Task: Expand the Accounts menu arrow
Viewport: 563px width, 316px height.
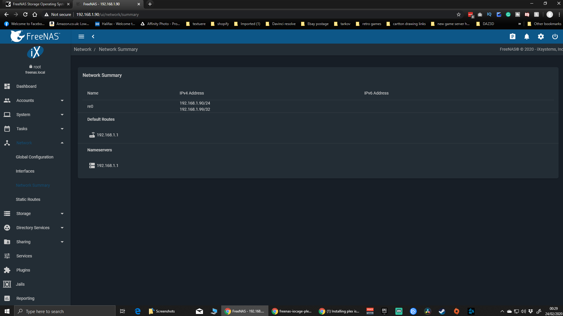Action: 62,100
